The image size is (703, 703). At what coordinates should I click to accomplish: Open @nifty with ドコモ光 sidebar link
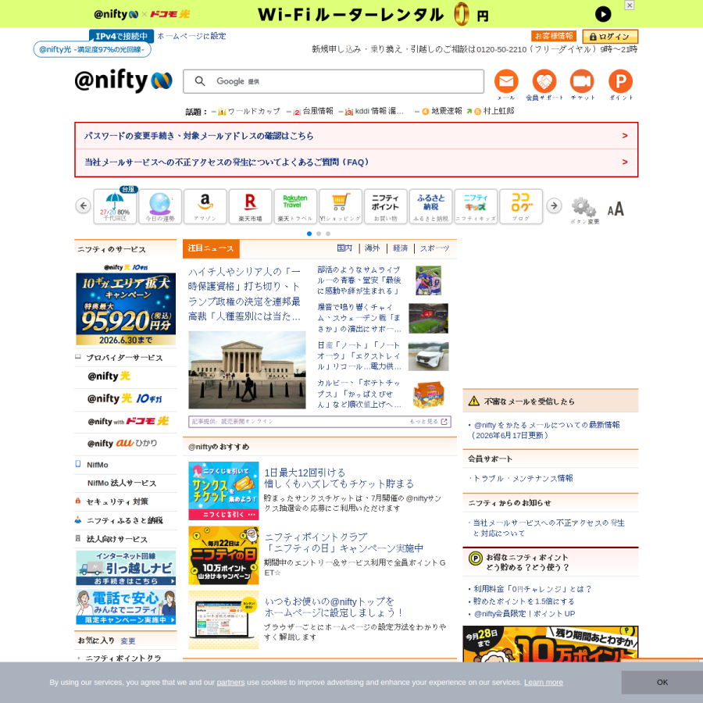click(128, 422)
